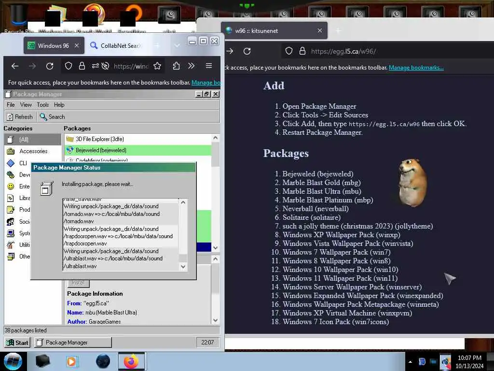
Task: Click Search in the Package Manager toolbar
Action: [52, 117]
